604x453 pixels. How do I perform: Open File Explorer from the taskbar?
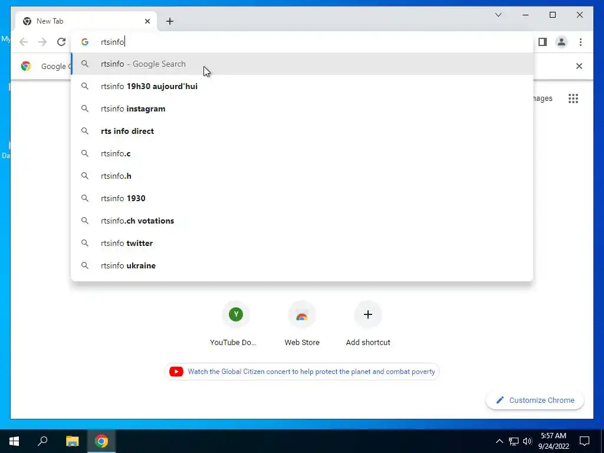click(x=72, y=441)
